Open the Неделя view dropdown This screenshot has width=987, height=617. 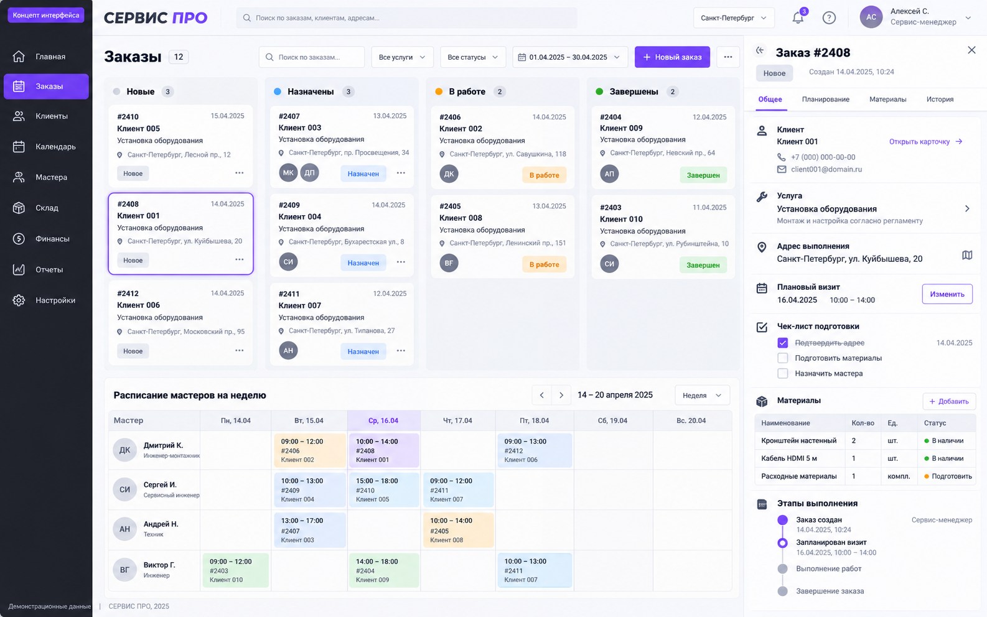[702, 396]
